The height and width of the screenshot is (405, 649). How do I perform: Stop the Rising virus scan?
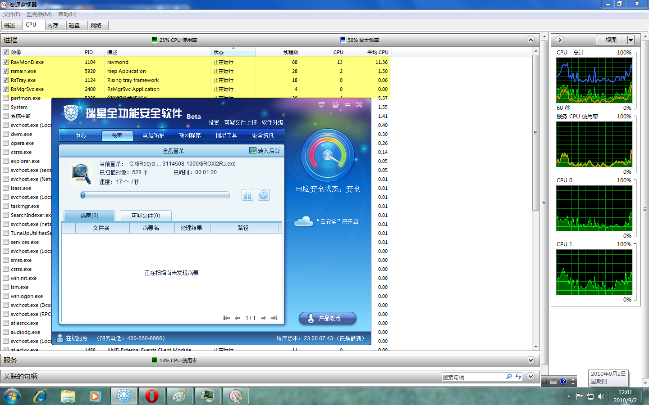point(264,195)
